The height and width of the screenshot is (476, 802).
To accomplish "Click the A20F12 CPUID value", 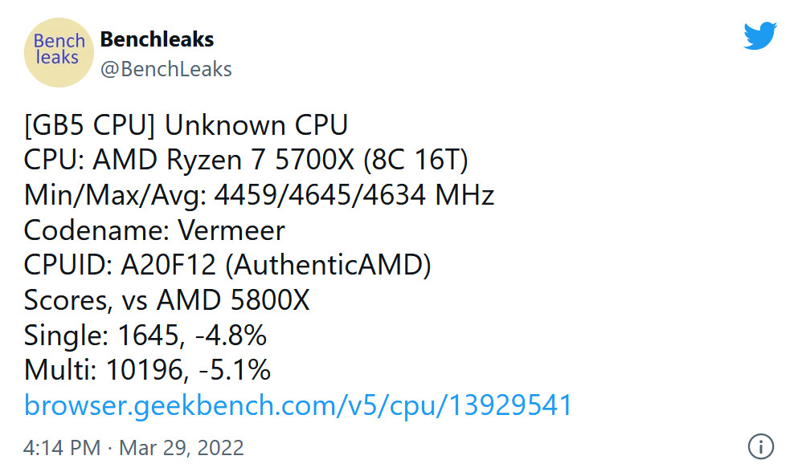I will point(168,265).
